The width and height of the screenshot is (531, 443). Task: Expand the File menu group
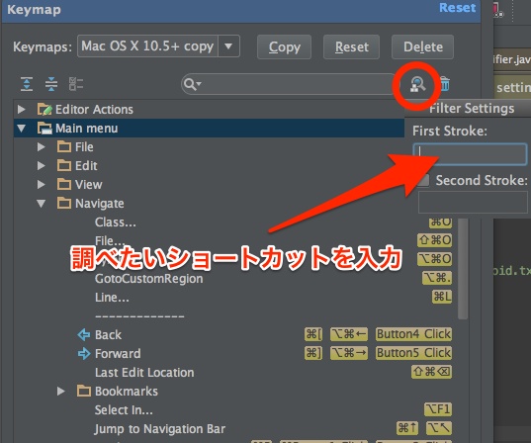[41, 146]
